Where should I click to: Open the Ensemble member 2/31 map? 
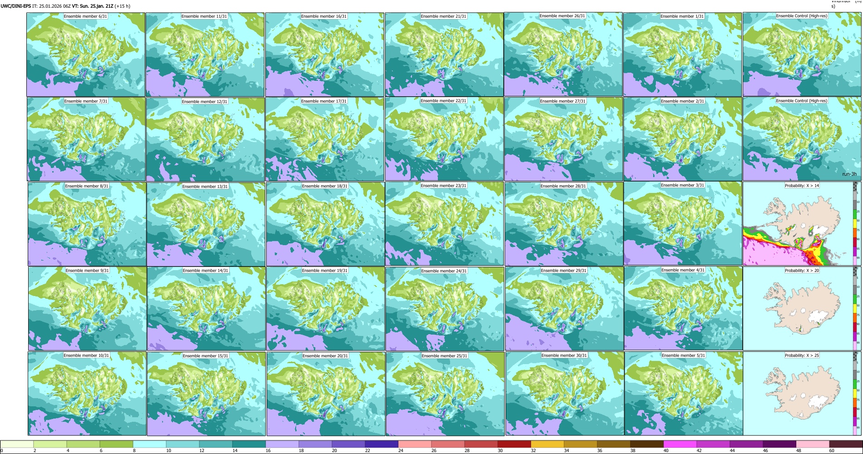click(x=683, y=139)
